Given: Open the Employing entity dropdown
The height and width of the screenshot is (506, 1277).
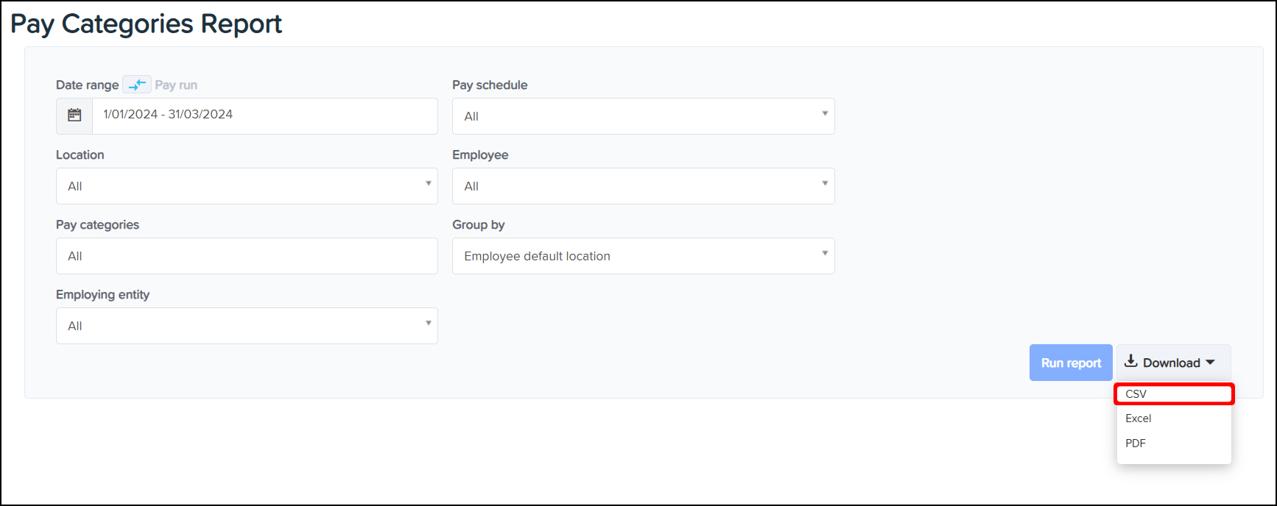Looking at the screenshot, I should [x=246, y=326].
